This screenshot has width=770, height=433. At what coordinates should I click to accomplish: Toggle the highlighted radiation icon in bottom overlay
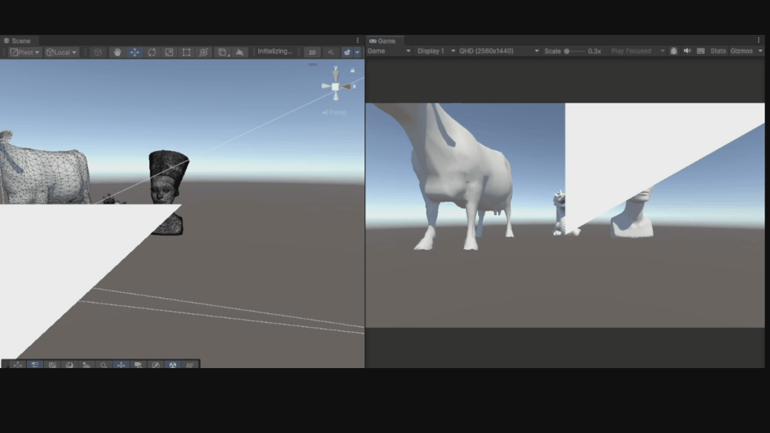[x=173, y=365]
